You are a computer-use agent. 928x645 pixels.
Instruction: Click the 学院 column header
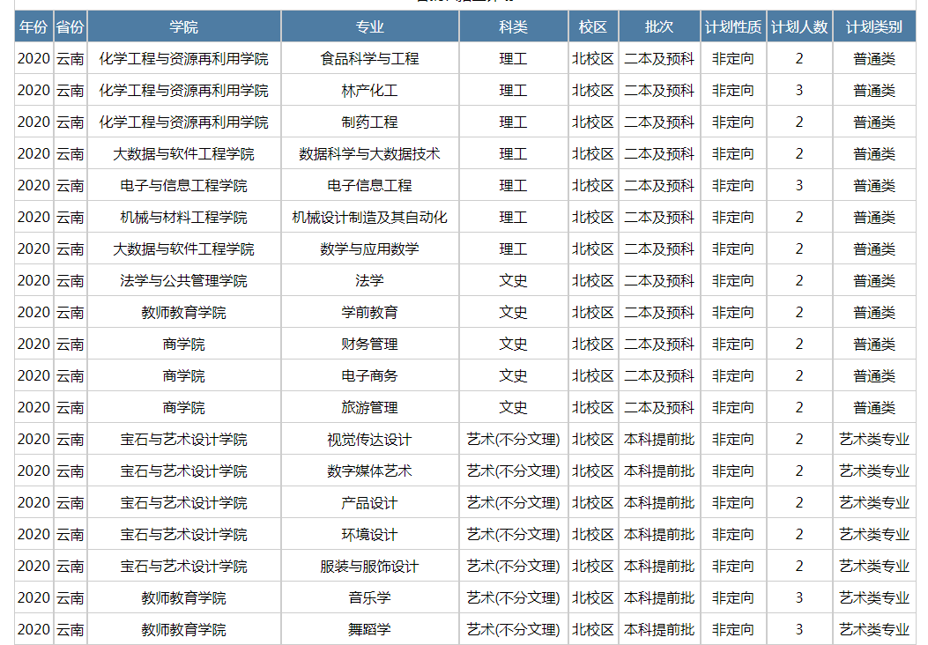click(x=183, y=27)
